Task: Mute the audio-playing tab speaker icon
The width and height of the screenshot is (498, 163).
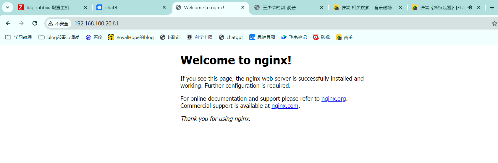Action: [x=470, y=7]
